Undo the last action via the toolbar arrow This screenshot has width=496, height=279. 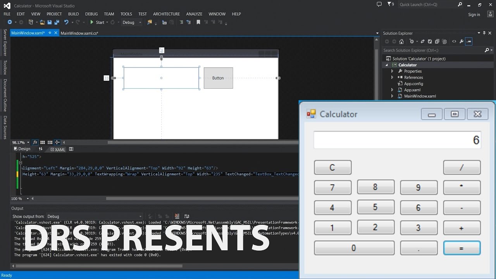(66, 22)
